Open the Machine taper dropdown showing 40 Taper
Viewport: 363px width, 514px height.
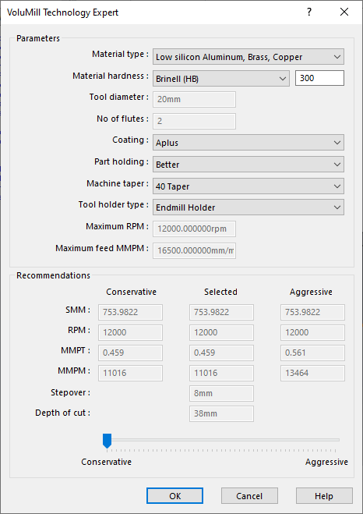click(248, 186)
